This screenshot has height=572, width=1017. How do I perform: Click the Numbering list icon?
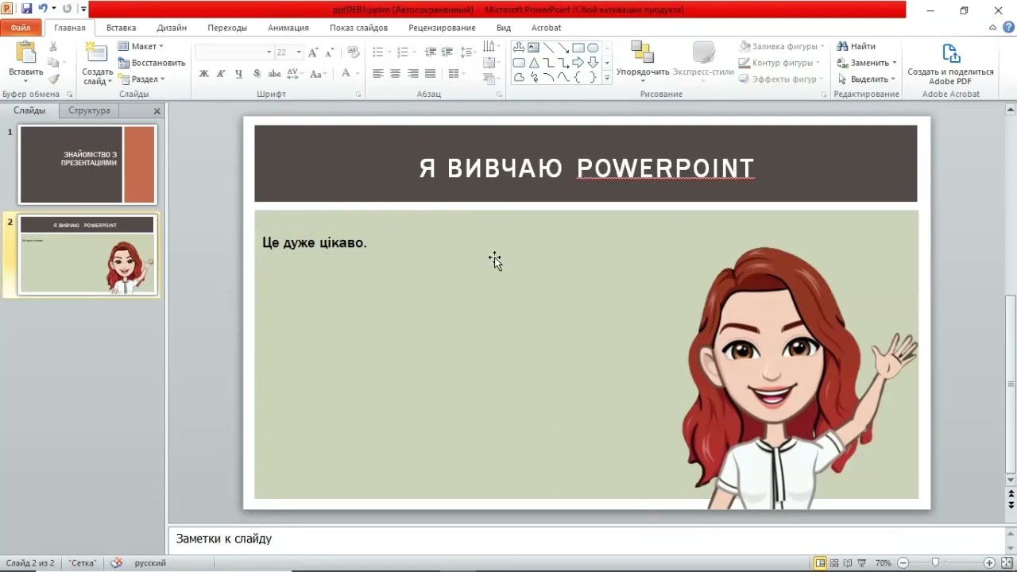[403, 52]
